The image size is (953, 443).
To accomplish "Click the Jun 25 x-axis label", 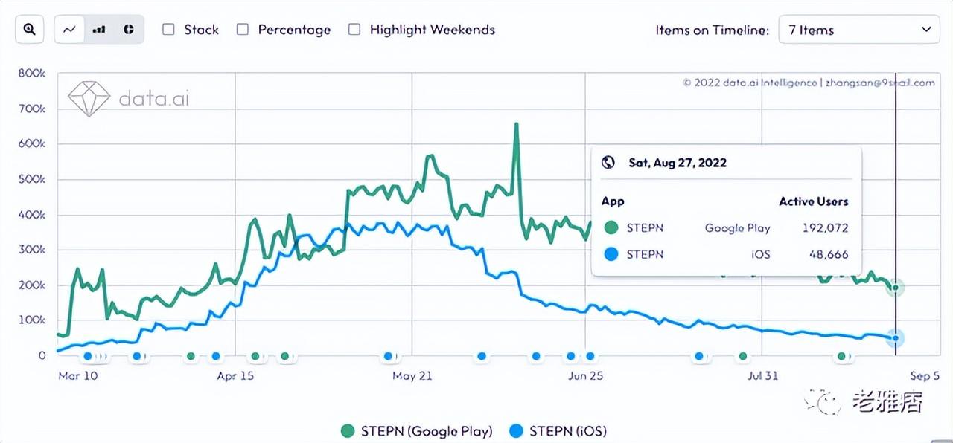I will point(585,376).
